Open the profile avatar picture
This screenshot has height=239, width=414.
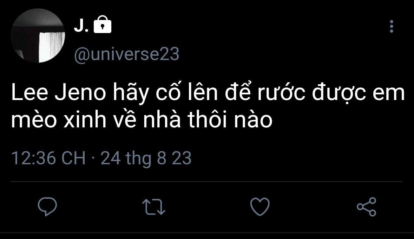[x=38, y=35]
